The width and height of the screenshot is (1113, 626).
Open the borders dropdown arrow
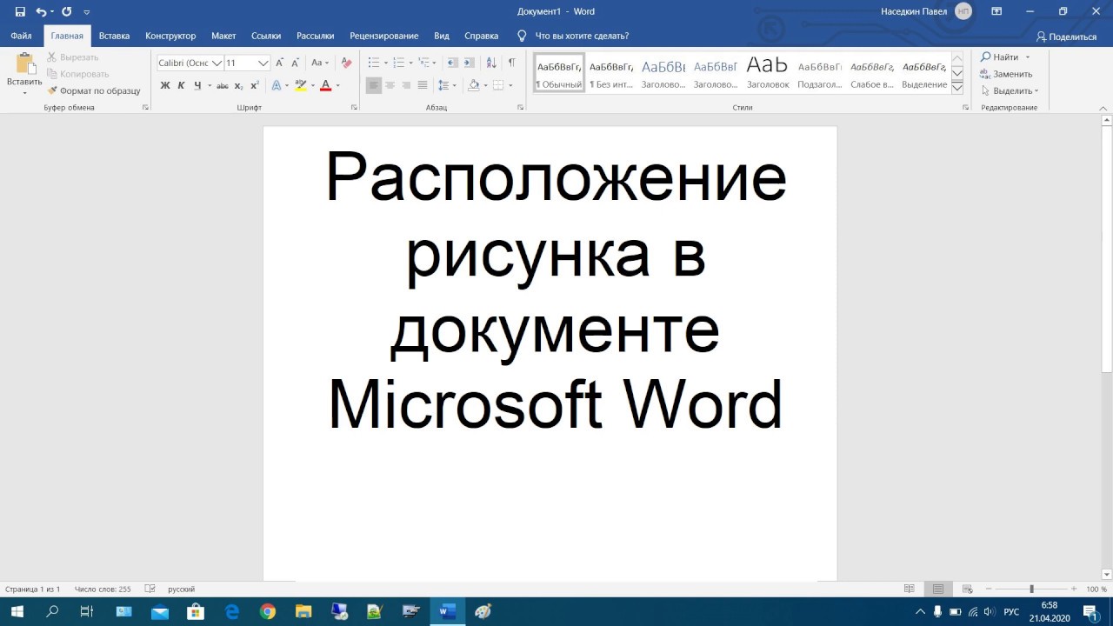[x=510, y=85]
